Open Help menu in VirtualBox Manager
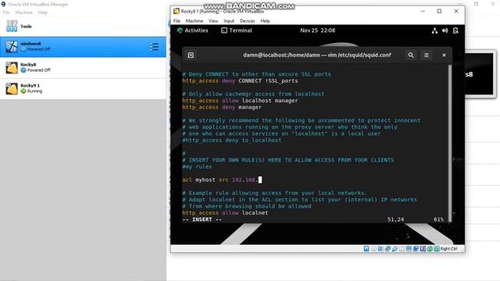 coord(42,12)
